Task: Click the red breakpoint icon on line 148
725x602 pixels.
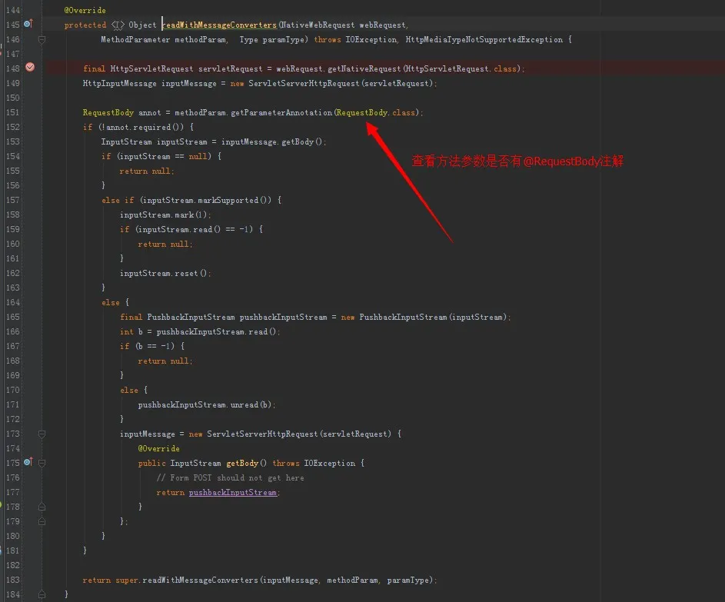Action: (30, 68)
